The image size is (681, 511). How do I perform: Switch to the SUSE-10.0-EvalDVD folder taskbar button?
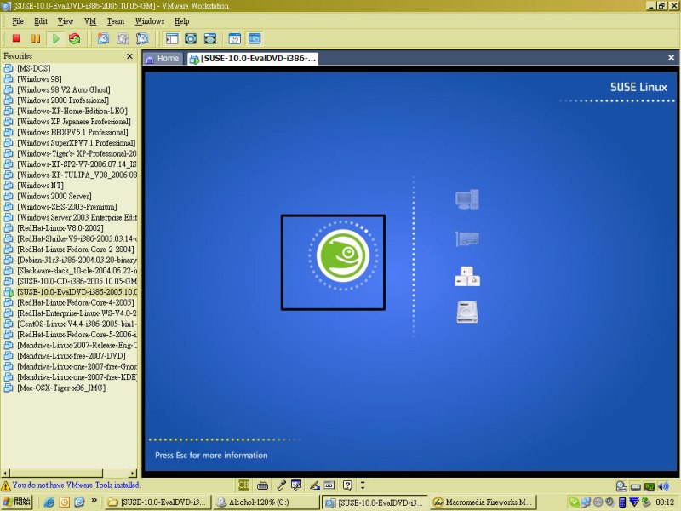(158, 502)
